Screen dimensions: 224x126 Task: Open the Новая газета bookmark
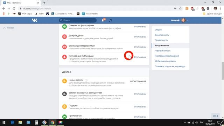[90, 14]
